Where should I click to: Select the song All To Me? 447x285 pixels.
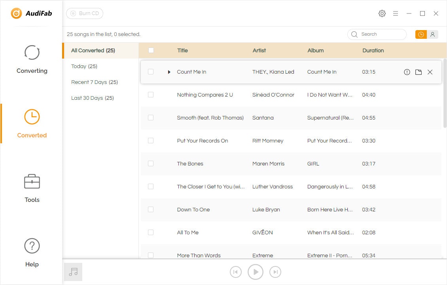tap(188, 232)
